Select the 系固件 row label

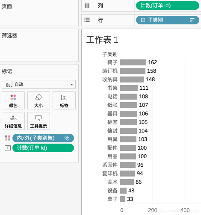pyautogui.click(x=110, y=165)
